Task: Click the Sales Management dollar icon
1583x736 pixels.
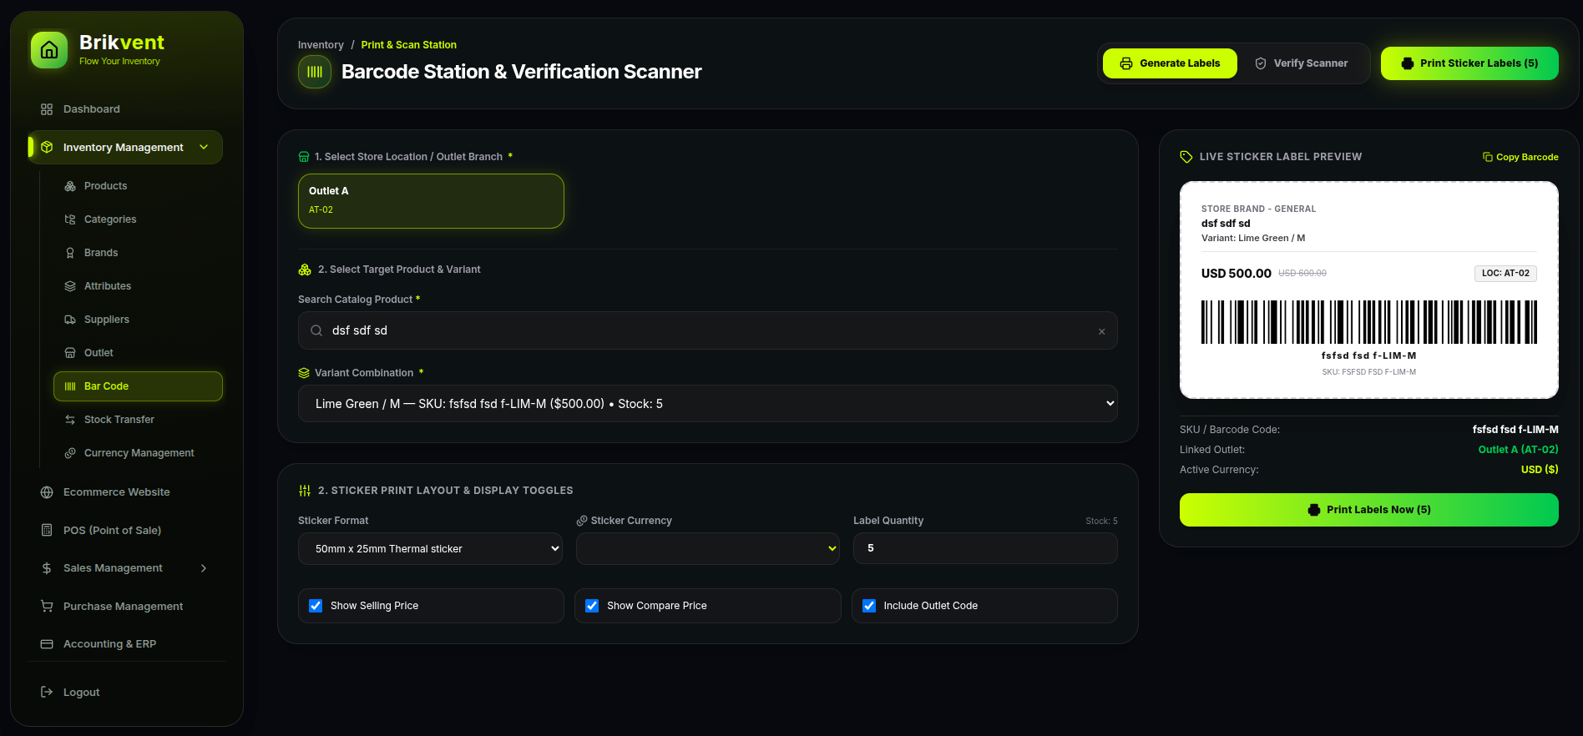Action: pyautogui.click(x=47, y=568)
